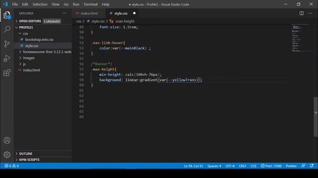The width and height of the screenshot is (318, 178).
Task: Open the feedback icon in status bar
Action: pos(303,166)
